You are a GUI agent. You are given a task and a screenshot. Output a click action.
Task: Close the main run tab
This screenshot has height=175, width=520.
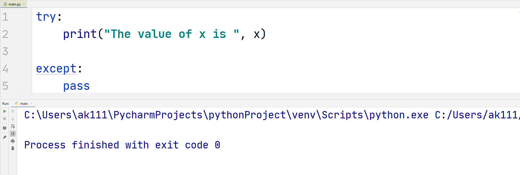(31, 104)
